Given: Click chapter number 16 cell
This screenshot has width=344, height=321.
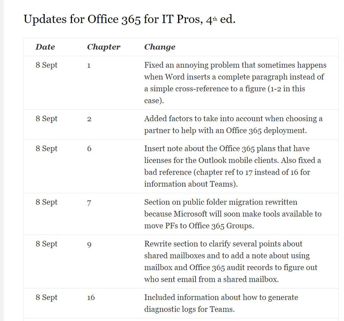Looking at the screenshot, I should point(91,298).
